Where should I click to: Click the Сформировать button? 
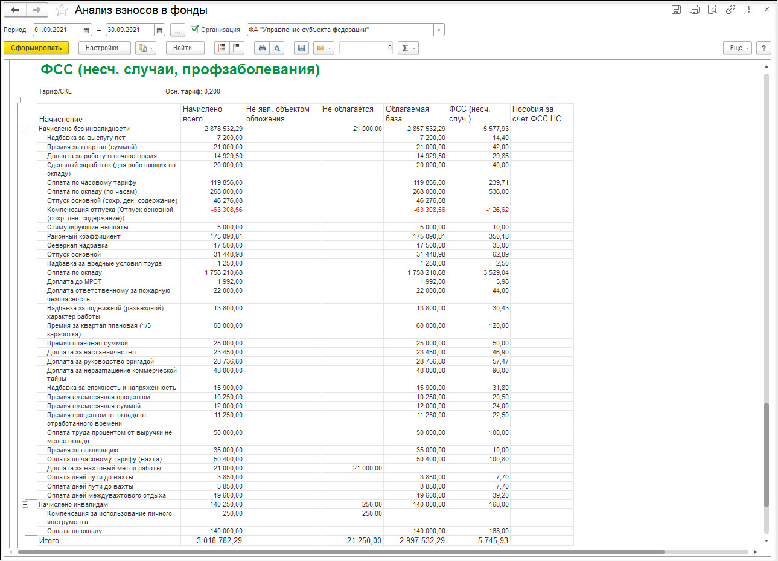[36, 48]
